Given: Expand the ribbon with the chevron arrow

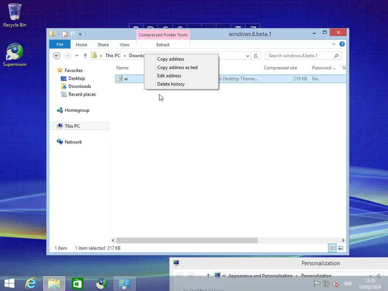Looking at the screenshot, I should pyautogui.click(x=333, y=44).
